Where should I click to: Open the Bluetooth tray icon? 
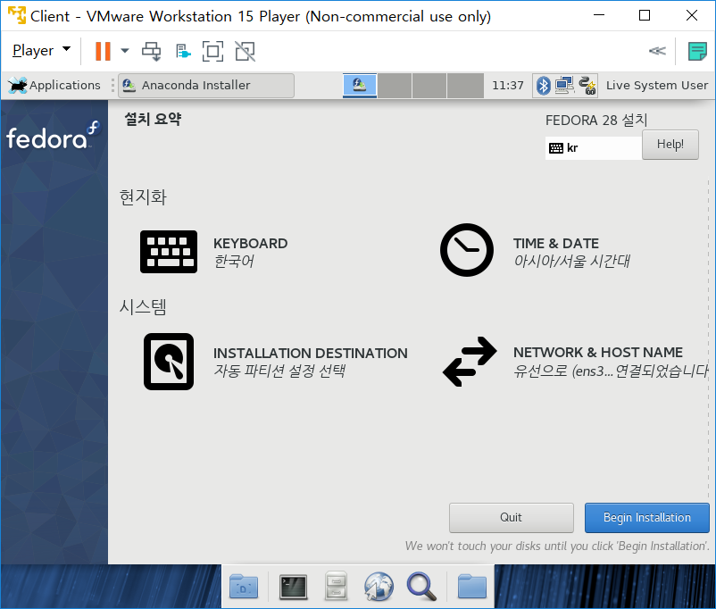click(x=543, y=86)
